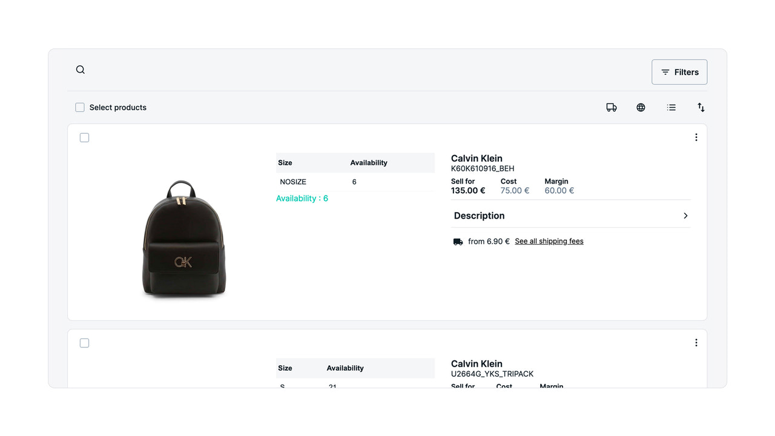775x436 pixels.
Task: Click the Availability column header
Action: 369,162
